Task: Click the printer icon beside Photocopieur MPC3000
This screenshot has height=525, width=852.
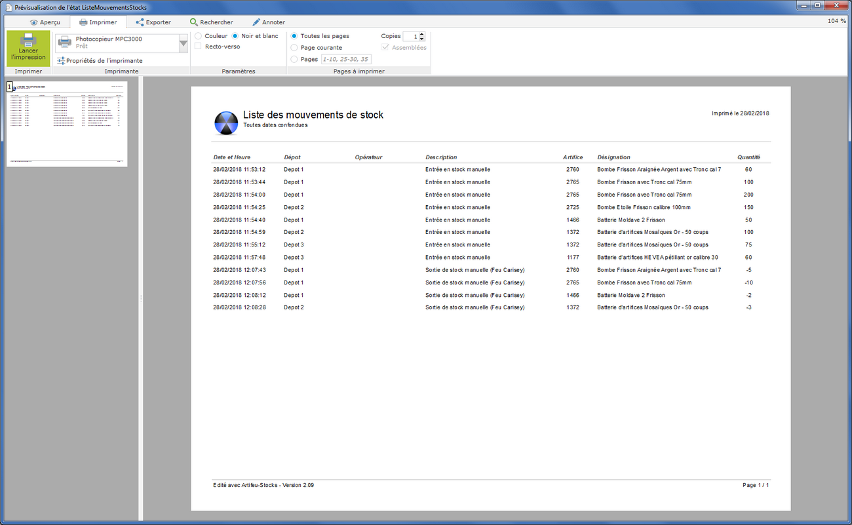Action: (65, 43)
